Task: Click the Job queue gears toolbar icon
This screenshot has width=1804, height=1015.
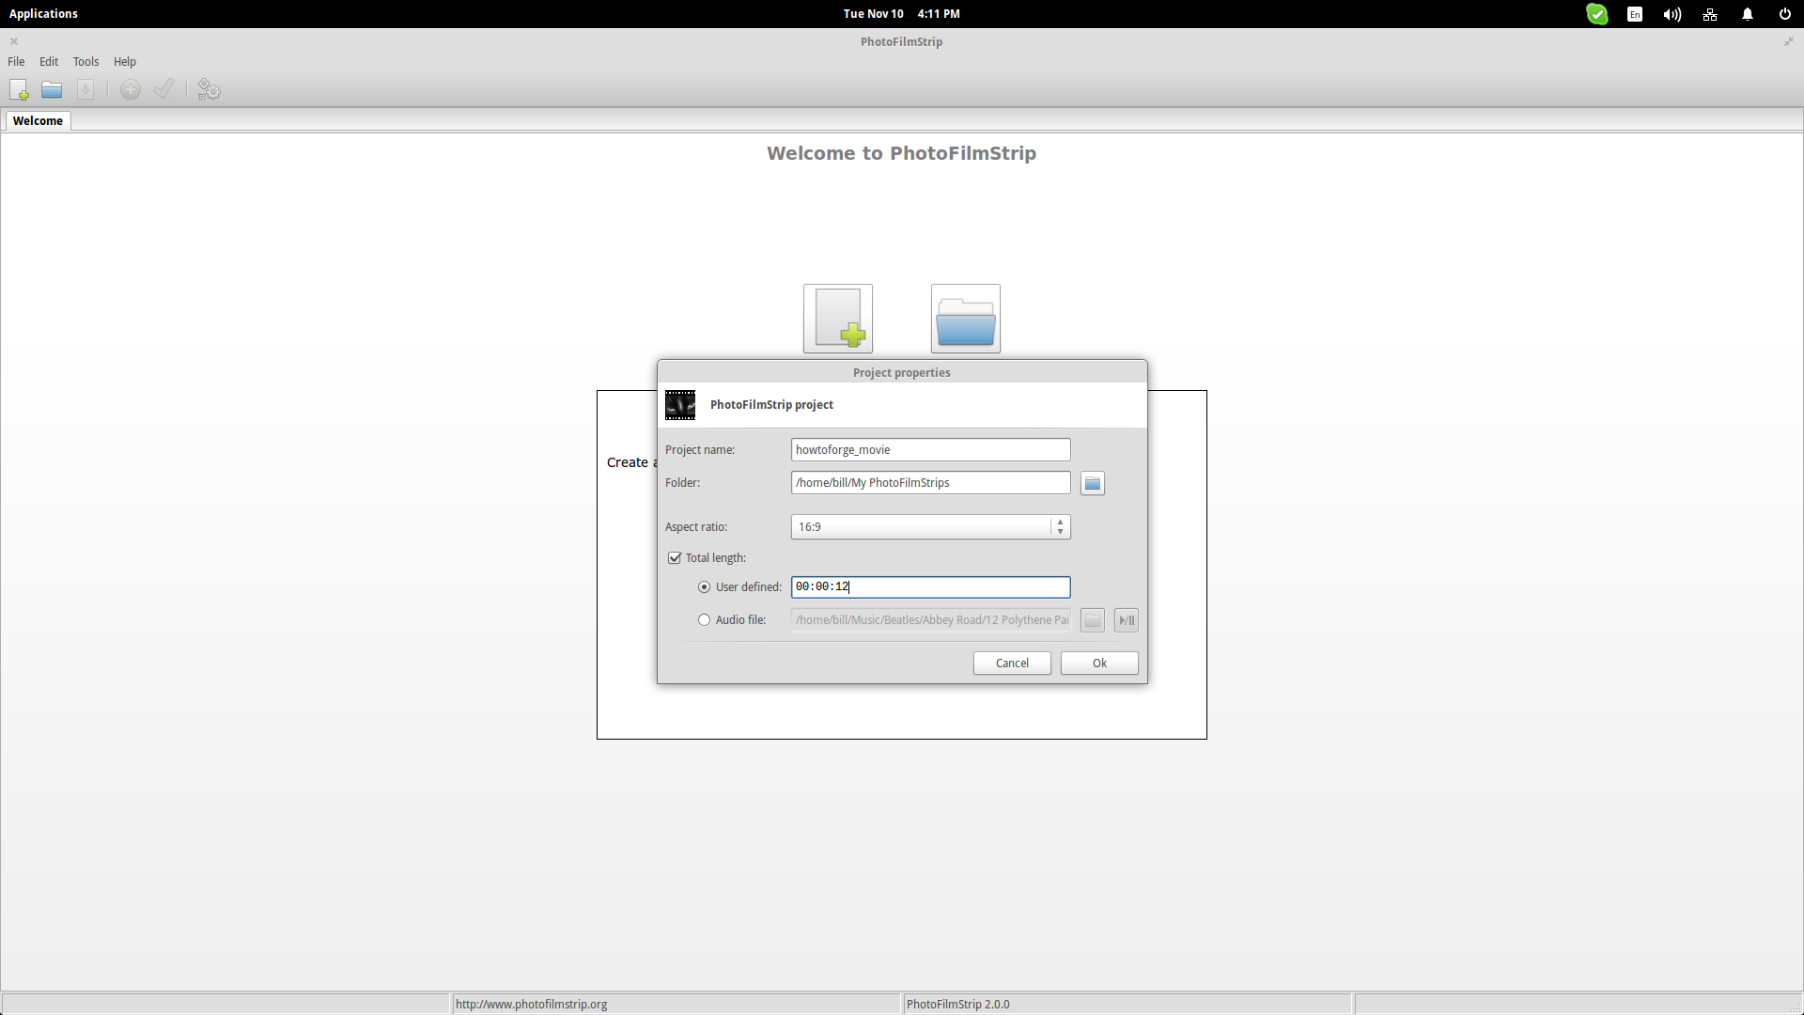Action: [209, 89]
